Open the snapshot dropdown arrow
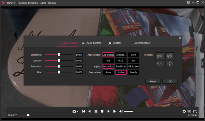The height and width of the screenshot is (121, 205). click(x=77, y=112)
